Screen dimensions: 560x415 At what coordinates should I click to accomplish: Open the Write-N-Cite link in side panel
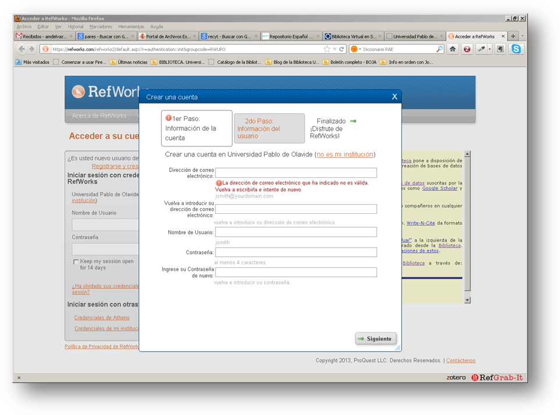point(421,223)
